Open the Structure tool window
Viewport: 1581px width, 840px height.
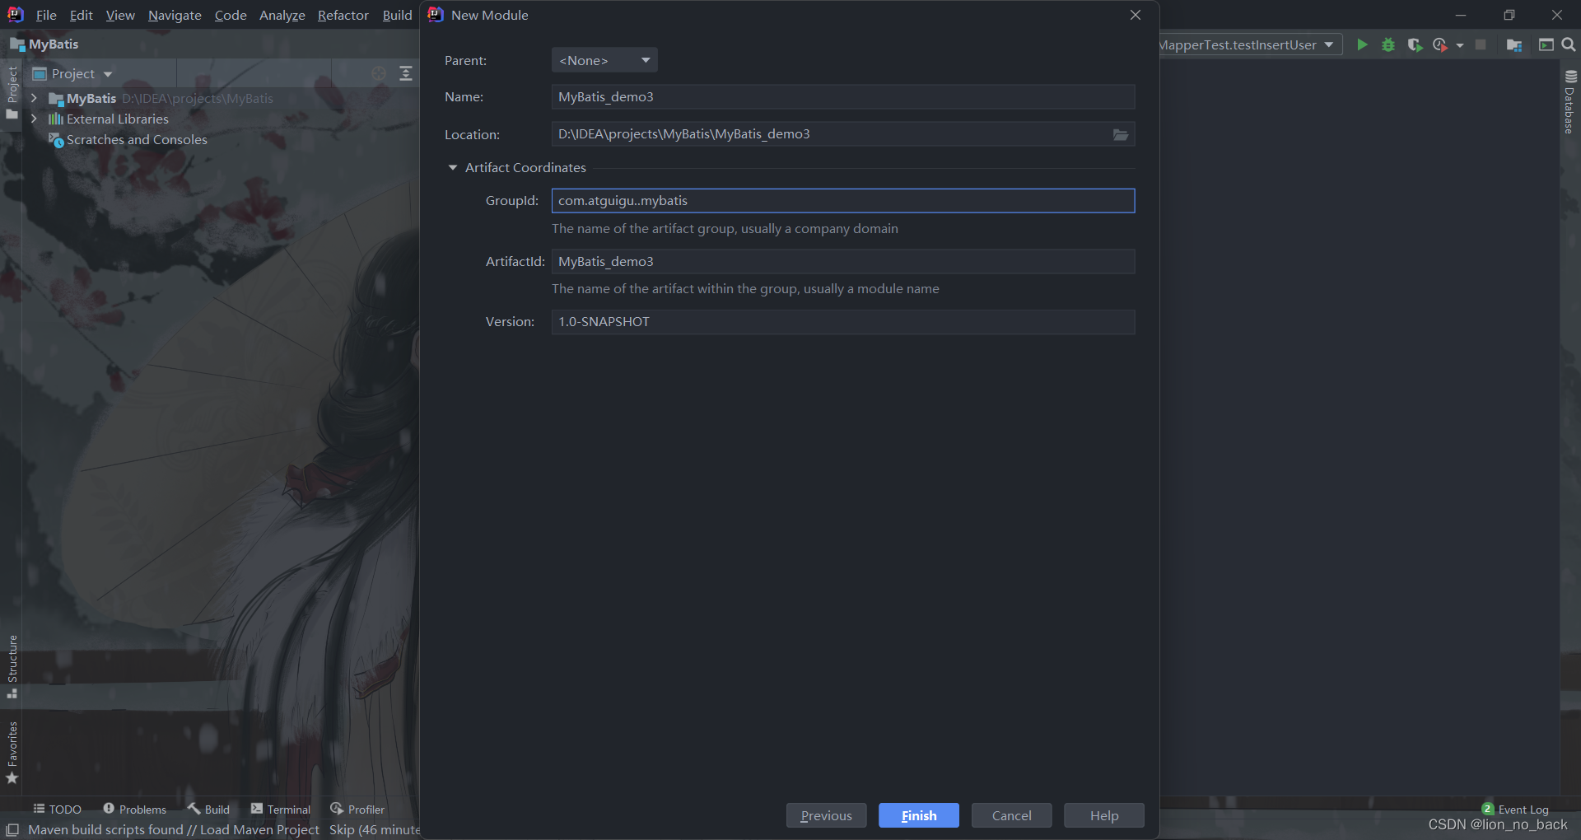click(12, 666)
